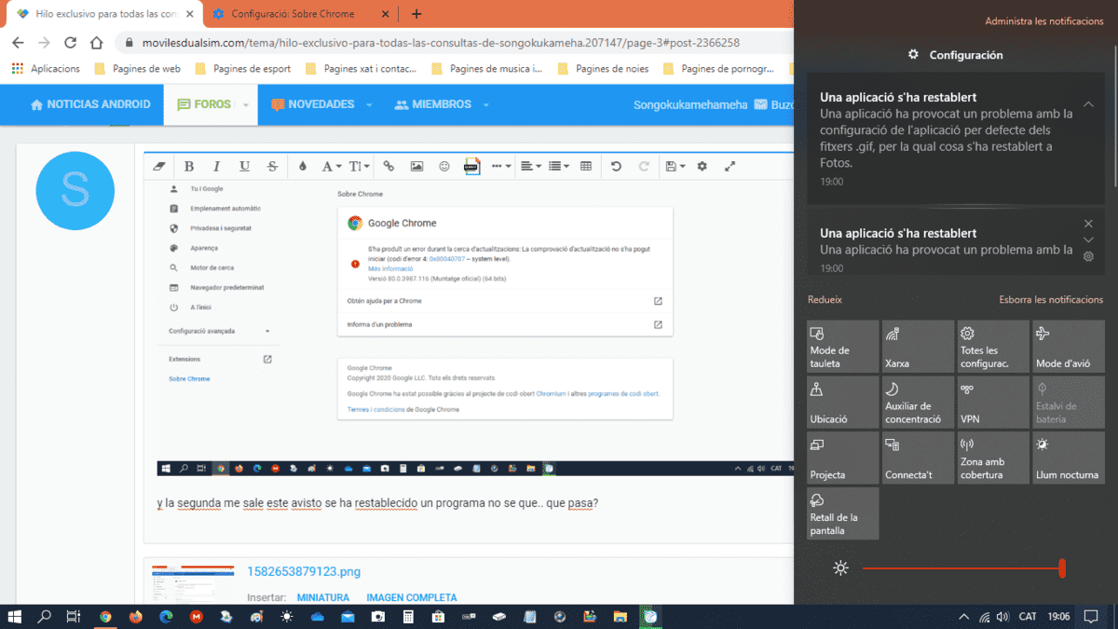Open the list type dropdown
Image resolution: width=1118 pixels, height=629 pixels.
559,166
